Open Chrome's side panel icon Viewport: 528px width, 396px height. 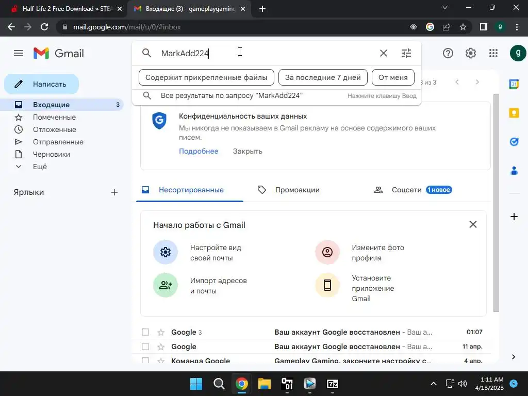click(x=483, y=27)
